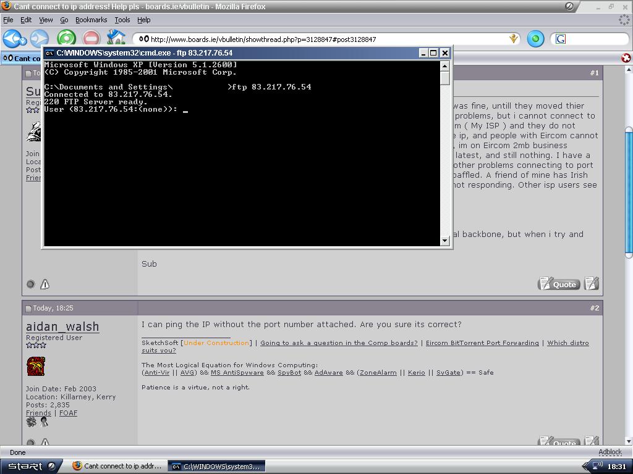
Task: Click the flower badge icon under Friends
Action: click(31, 422)
